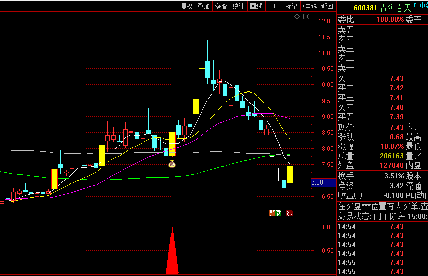Open the 统计 statistics tool
Image resolution: width=428 pixels, height=276 pixels.
point(238,6)
